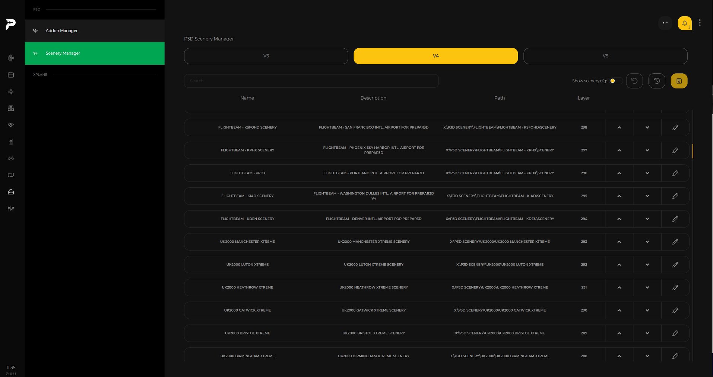Move UK2000 Manchester Xtreme up one layer
This screenshot has height=377, width=713.
point(619,242)
